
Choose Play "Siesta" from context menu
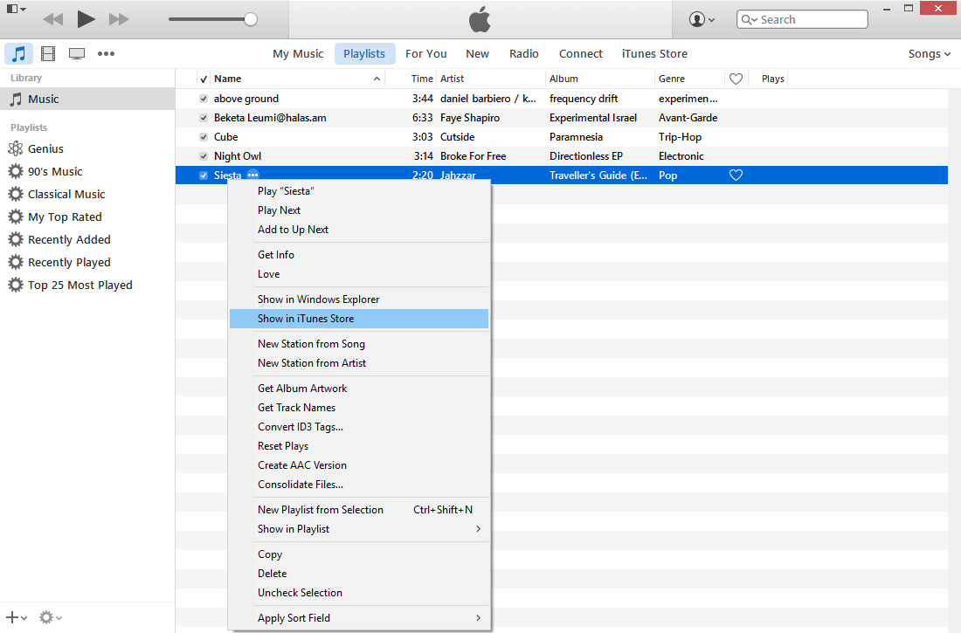click(x=359, y=191)
